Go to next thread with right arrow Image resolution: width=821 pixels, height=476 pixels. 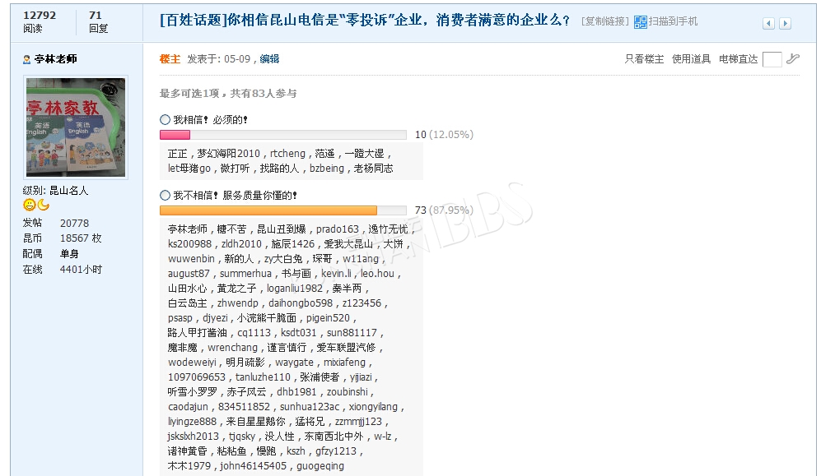[x=785, y=24]
